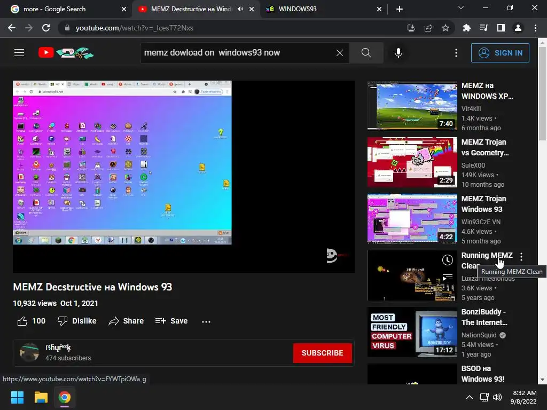
Task: Share this page via the address bar icon
Action: tap(428, 28)
